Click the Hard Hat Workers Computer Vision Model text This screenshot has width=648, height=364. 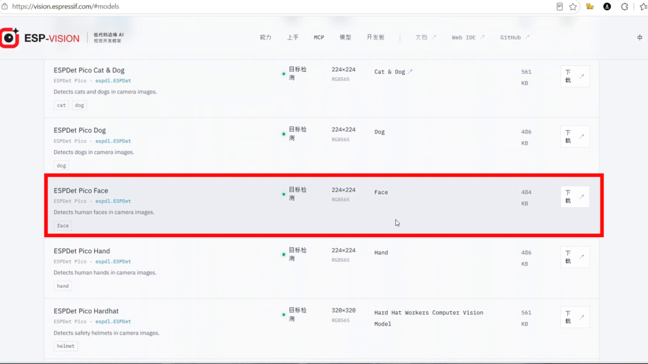(428, 318)
